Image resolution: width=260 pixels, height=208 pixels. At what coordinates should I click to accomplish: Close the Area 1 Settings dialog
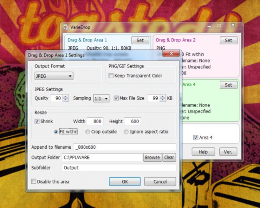[171, 53]
